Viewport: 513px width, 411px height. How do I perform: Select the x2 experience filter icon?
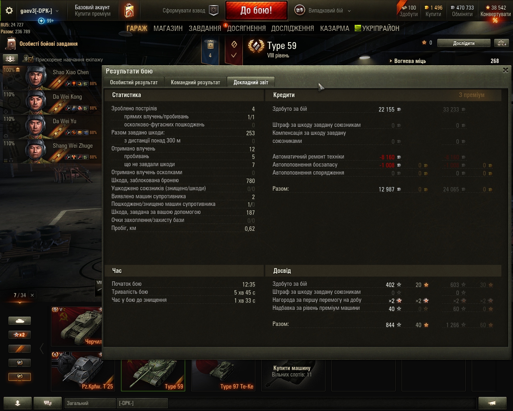[x=20, y=335]
